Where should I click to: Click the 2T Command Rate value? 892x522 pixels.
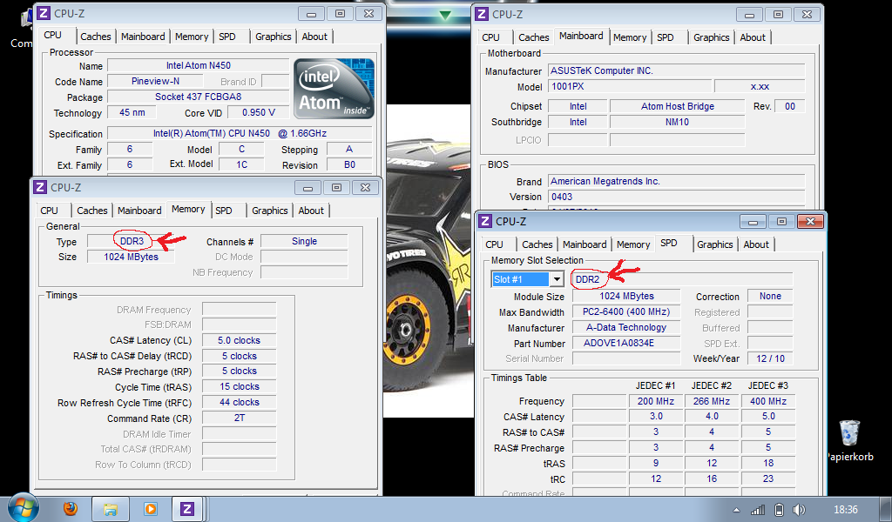point(239,418)
